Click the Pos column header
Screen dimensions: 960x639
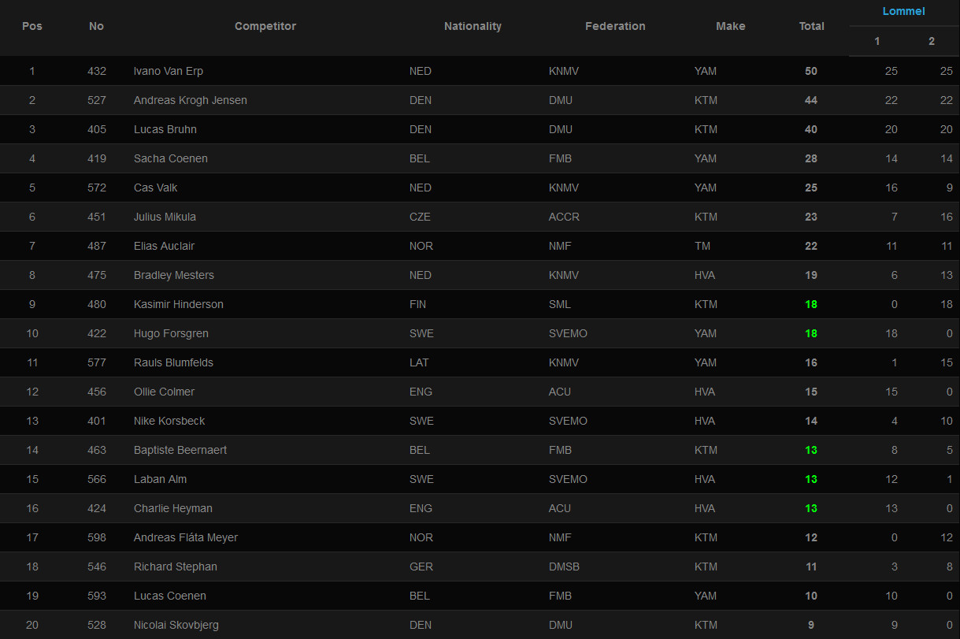32,26
